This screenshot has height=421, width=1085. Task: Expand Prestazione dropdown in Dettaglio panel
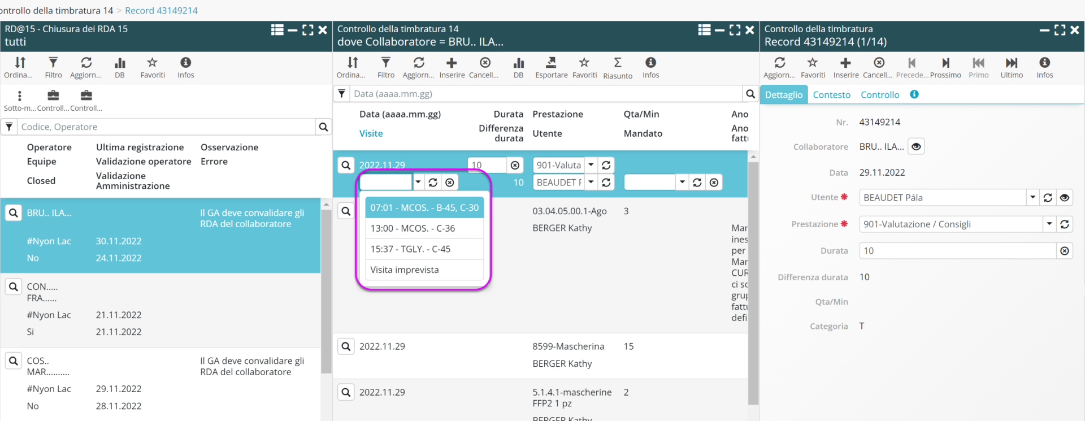pos(1049,224)
